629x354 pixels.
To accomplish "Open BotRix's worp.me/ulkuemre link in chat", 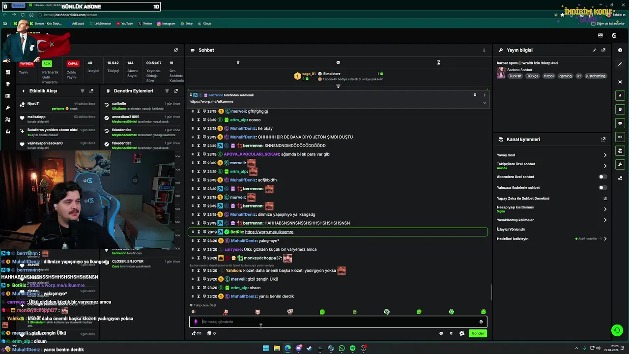I will [x=269, y=232].
